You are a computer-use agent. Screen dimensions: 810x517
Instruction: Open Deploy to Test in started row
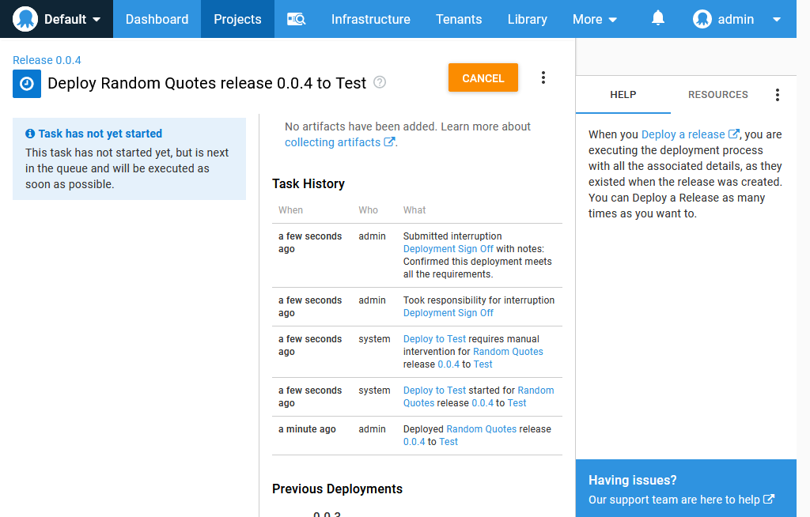pyautogui.click(x=434, y=391)
